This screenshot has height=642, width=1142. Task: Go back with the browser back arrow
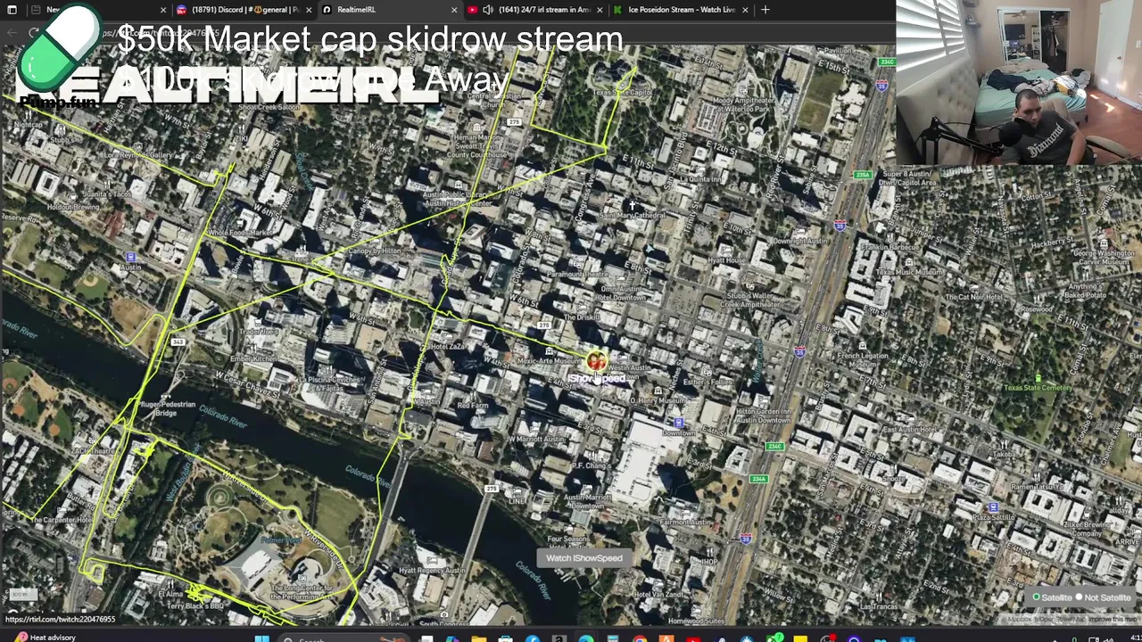click(x=12, y=33)
